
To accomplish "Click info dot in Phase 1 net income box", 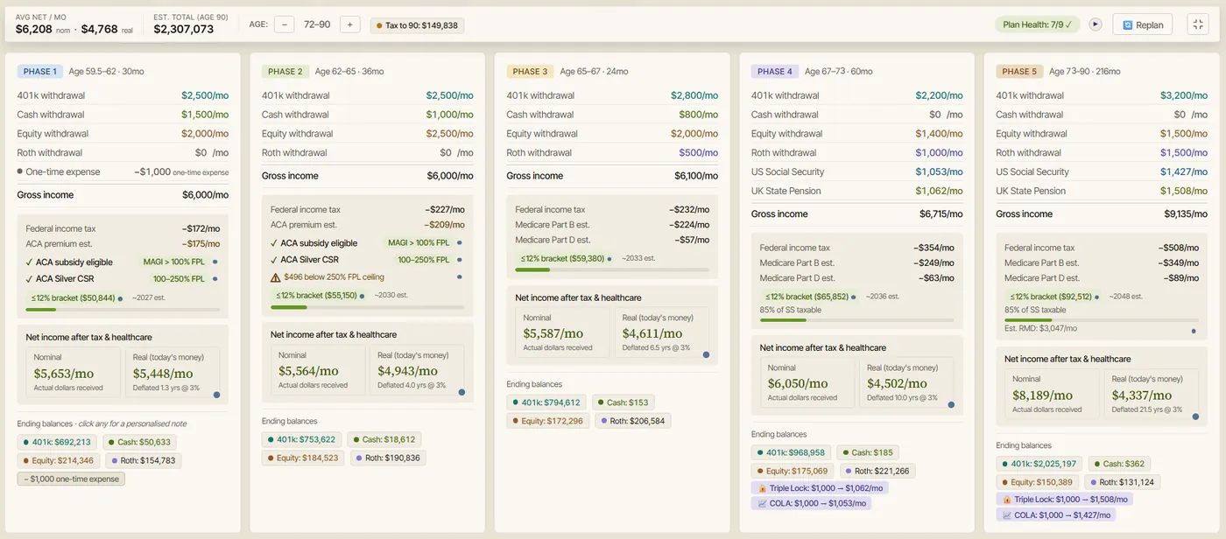I will [216, 395].
